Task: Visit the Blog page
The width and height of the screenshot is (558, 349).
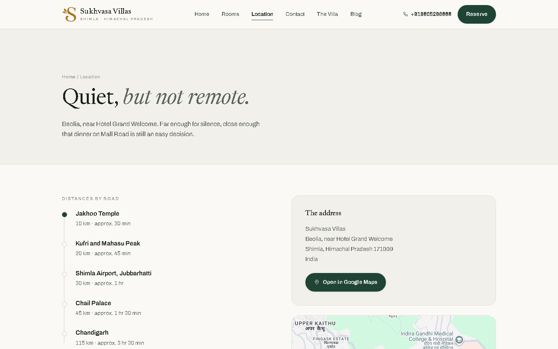Action: pyautogui.click(x=356, y=14)
